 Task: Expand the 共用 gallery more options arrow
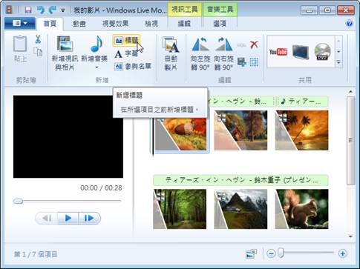pos(338,62)
